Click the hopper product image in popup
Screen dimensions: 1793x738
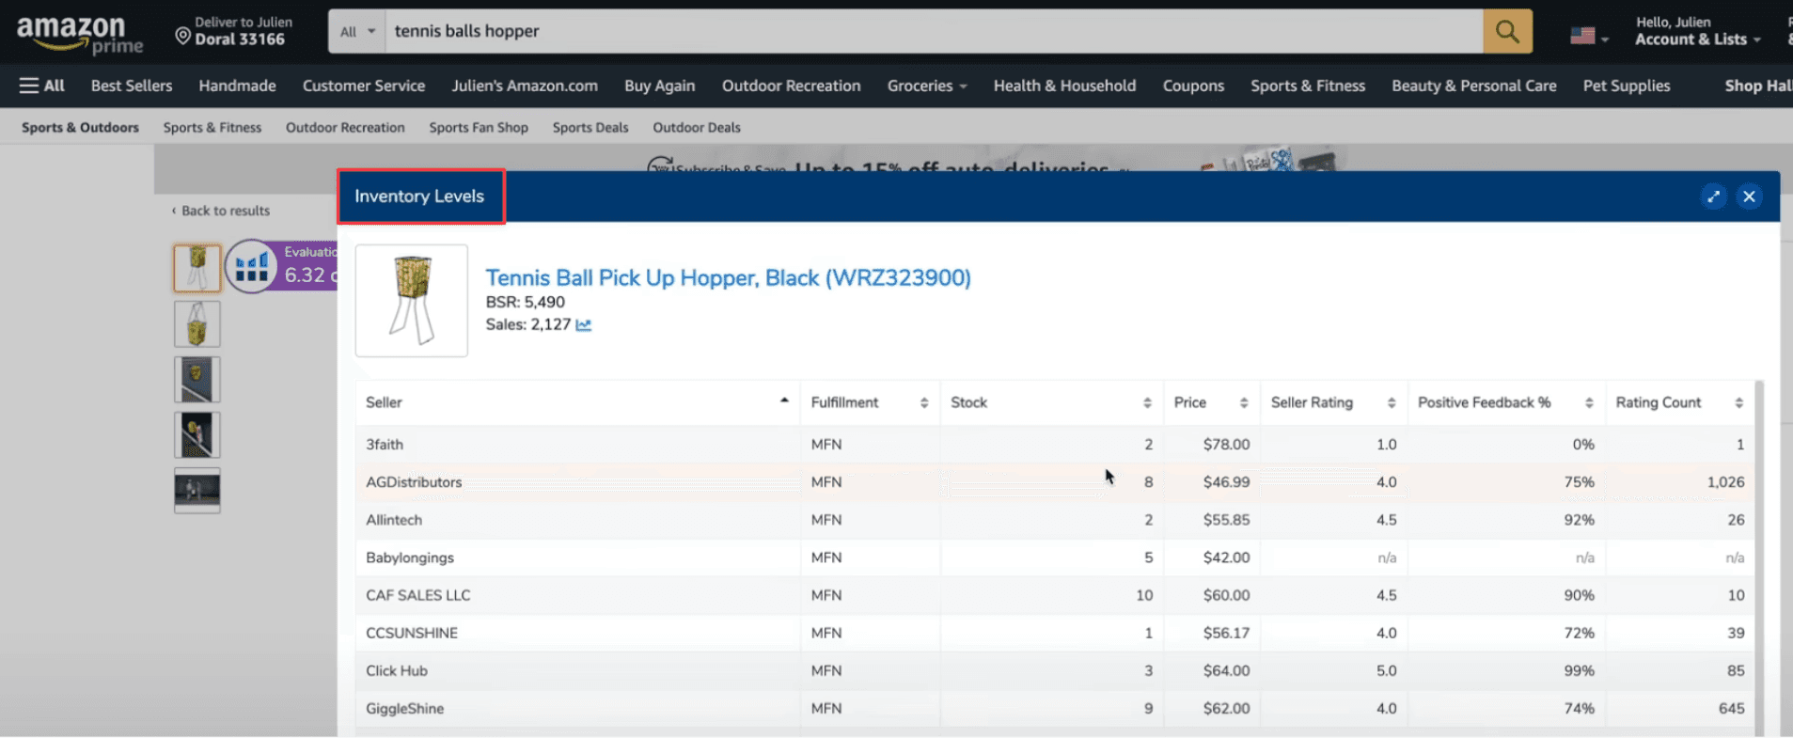tap(412, 301)
